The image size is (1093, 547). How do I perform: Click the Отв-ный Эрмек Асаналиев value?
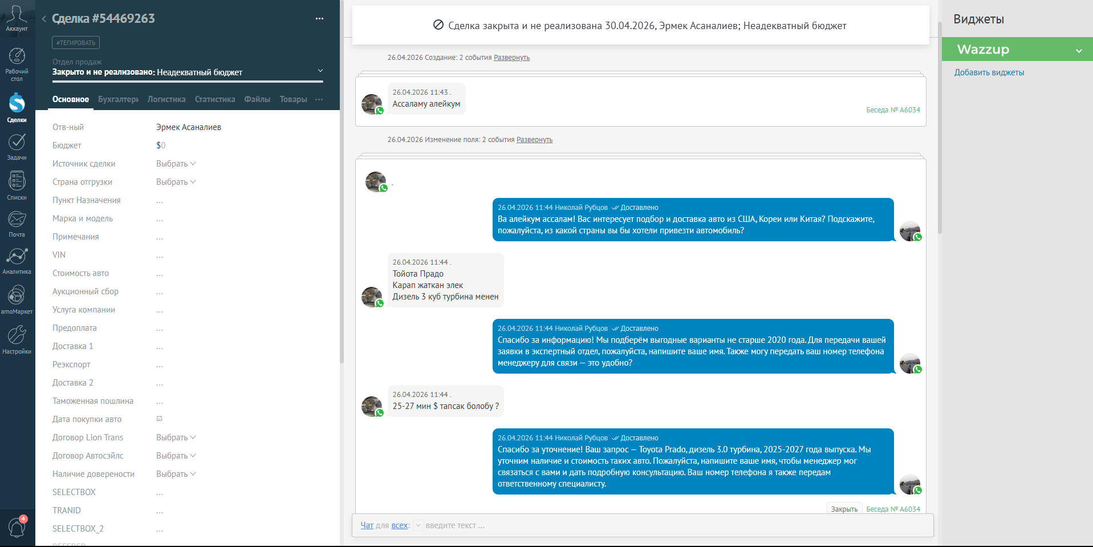tap(189, 127)
